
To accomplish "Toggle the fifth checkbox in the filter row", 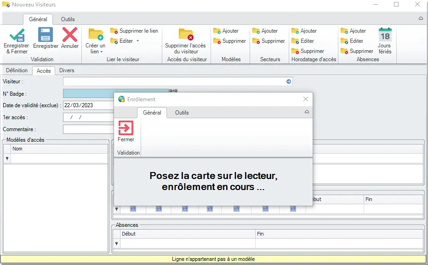I will coord(237,209).
